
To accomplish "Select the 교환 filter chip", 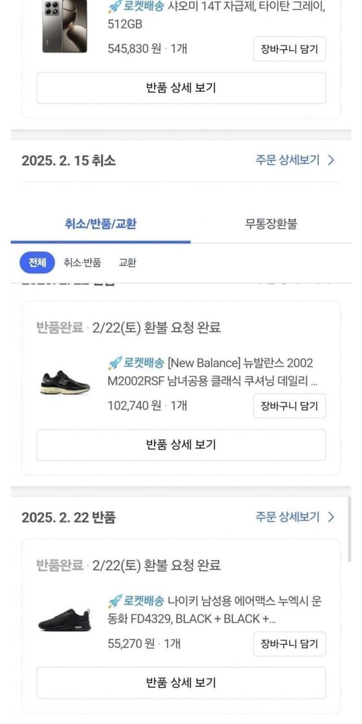I will click(127, 262).
